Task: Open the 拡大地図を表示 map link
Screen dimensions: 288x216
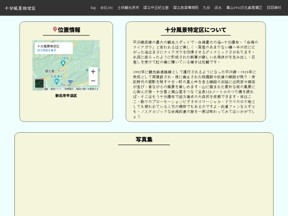Action: [x=46, y=50]
